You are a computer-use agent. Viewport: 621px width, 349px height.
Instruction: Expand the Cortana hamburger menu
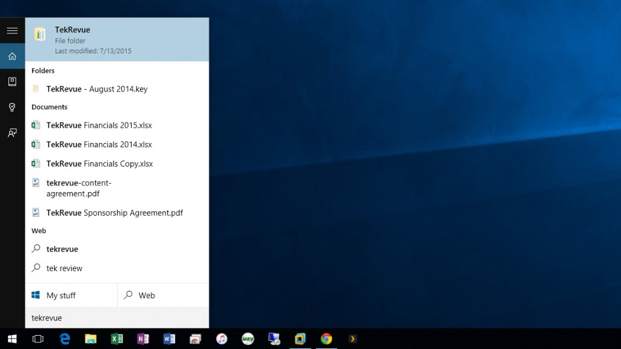click(12, 31)
